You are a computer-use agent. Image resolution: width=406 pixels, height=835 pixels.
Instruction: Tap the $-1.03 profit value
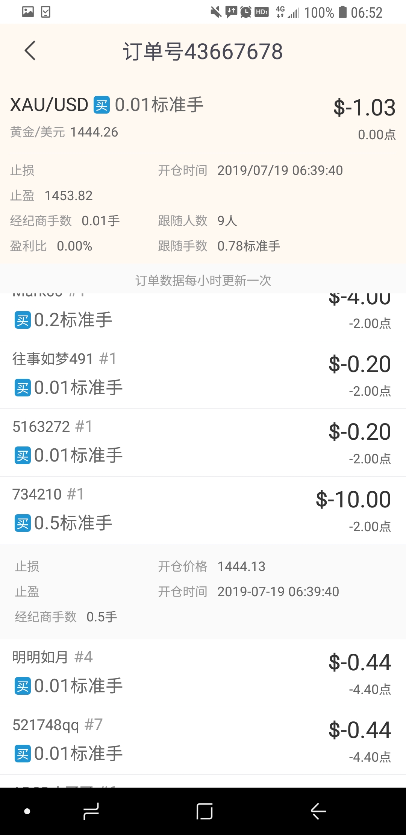pyautogui.click(x=364, y=108)
